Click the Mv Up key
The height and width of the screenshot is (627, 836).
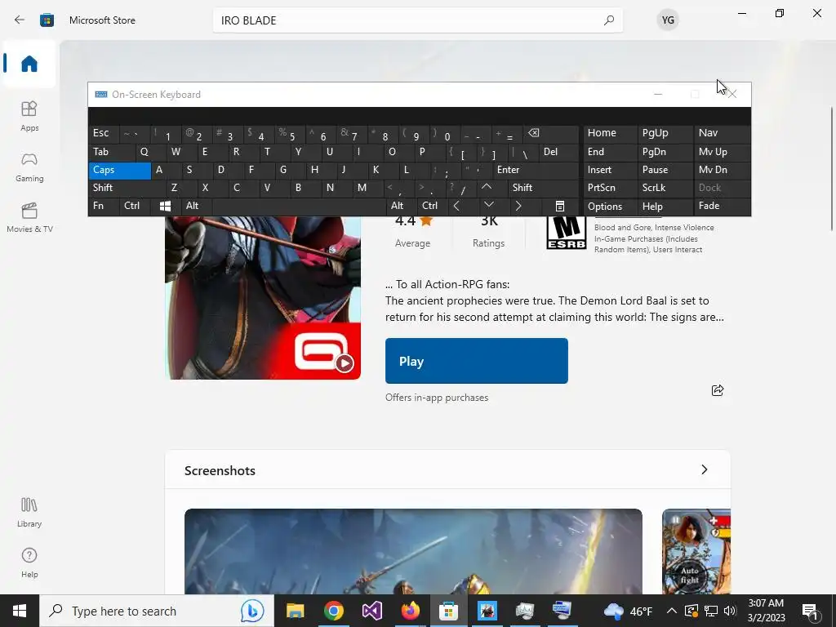tap(722, 152)
